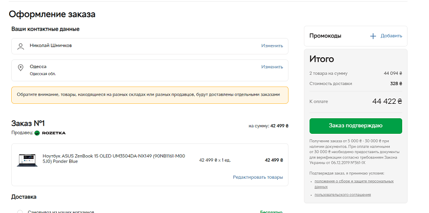Confirm order with Заказ подтверждаю button
This screenshot has height=213, width=429.
point(356,126)
